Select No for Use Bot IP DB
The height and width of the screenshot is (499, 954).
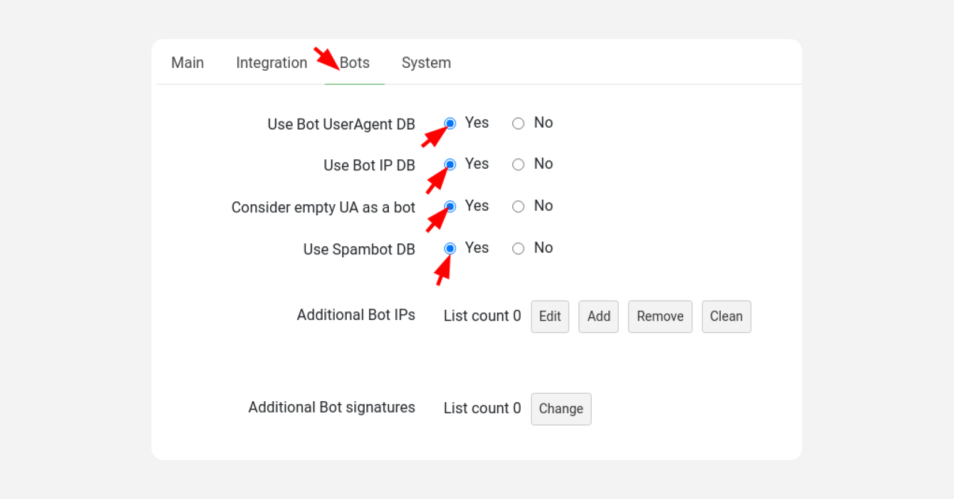[518, 165]
